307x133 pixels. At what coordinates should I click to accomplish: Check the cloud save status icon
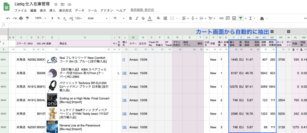pyautogui.click(x=69, y=4)
